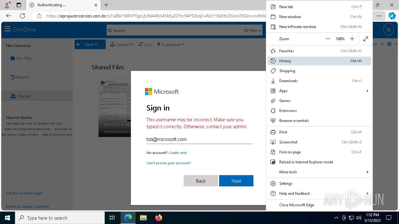Enter full screen via zoom expand icon
This screenshot has height=224, width=399.
[x=366, y=39]
